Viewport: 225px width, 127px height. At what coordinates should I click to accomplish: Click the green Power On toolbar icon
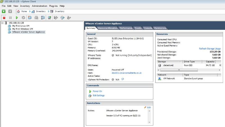pyautogui.click(x=17, y=18)
